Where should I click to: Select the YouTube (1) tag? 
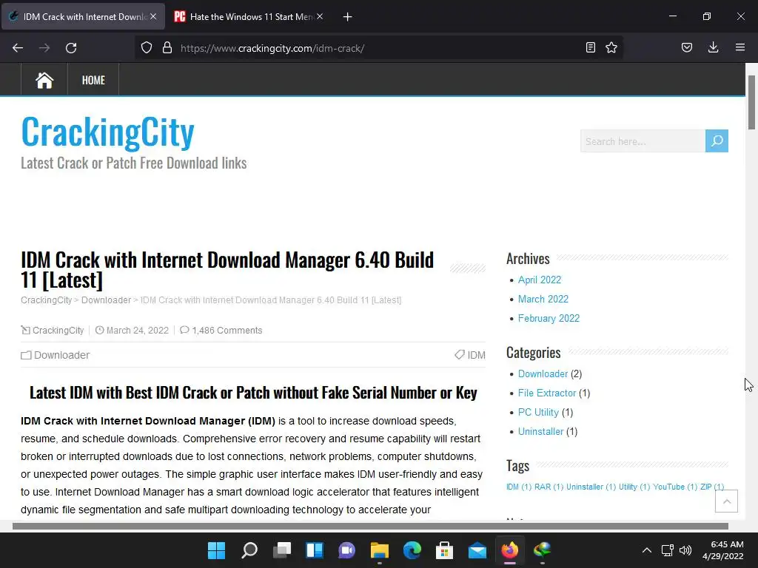pyautogui.click(x=675, y=487)
